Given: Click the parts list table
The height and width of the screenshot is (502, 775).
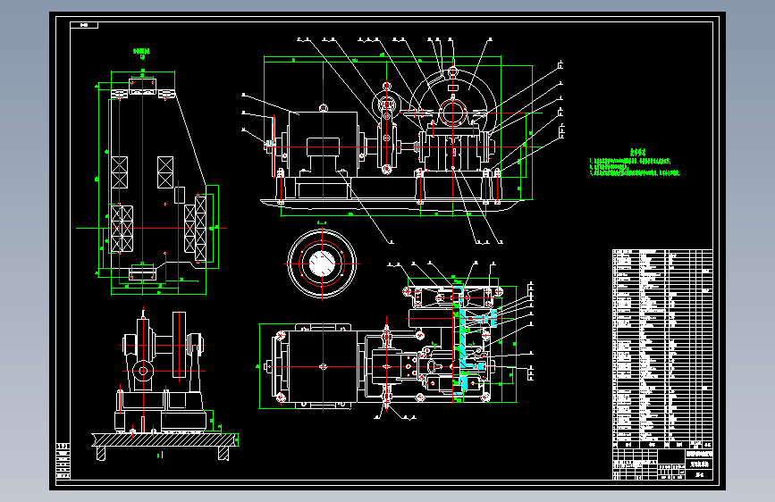Looking at the screenshot, I should coord(662,348).
